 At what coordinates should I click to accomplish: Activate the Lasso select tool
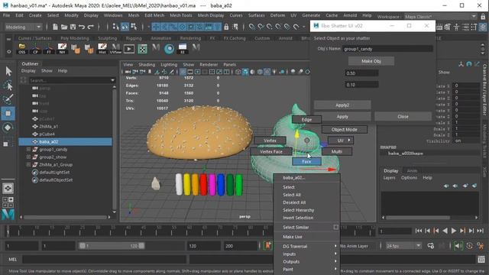[x=8, y=85]
